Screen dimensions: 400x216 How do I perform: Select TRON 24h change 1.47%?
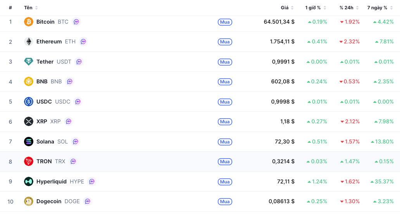pyautogui.click(x=350, y=161)
